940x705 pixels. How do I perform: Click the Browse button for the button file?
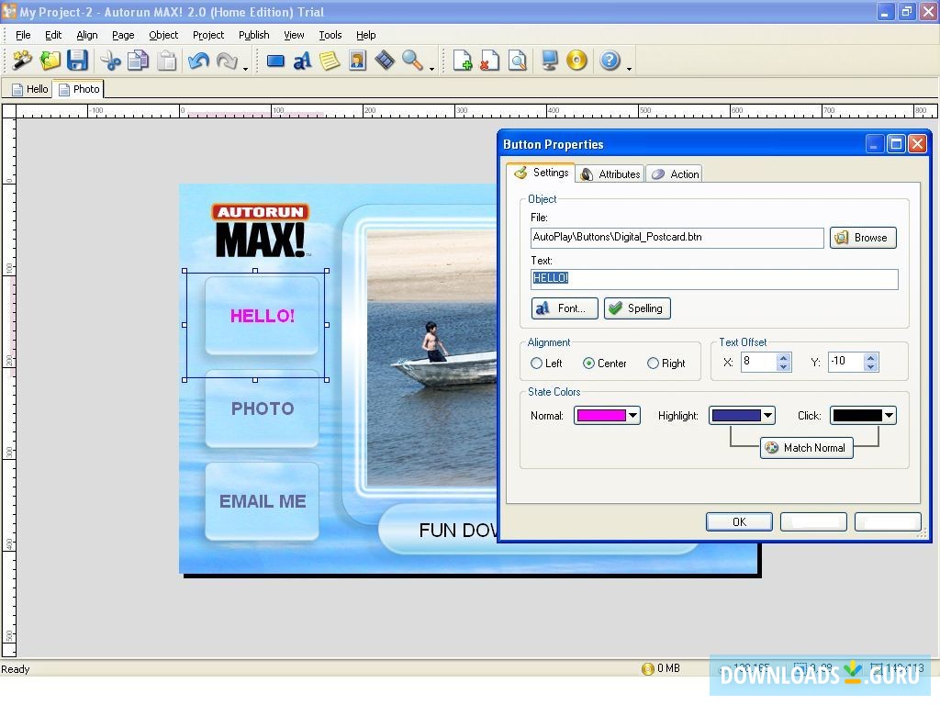(x=862, y=237)
